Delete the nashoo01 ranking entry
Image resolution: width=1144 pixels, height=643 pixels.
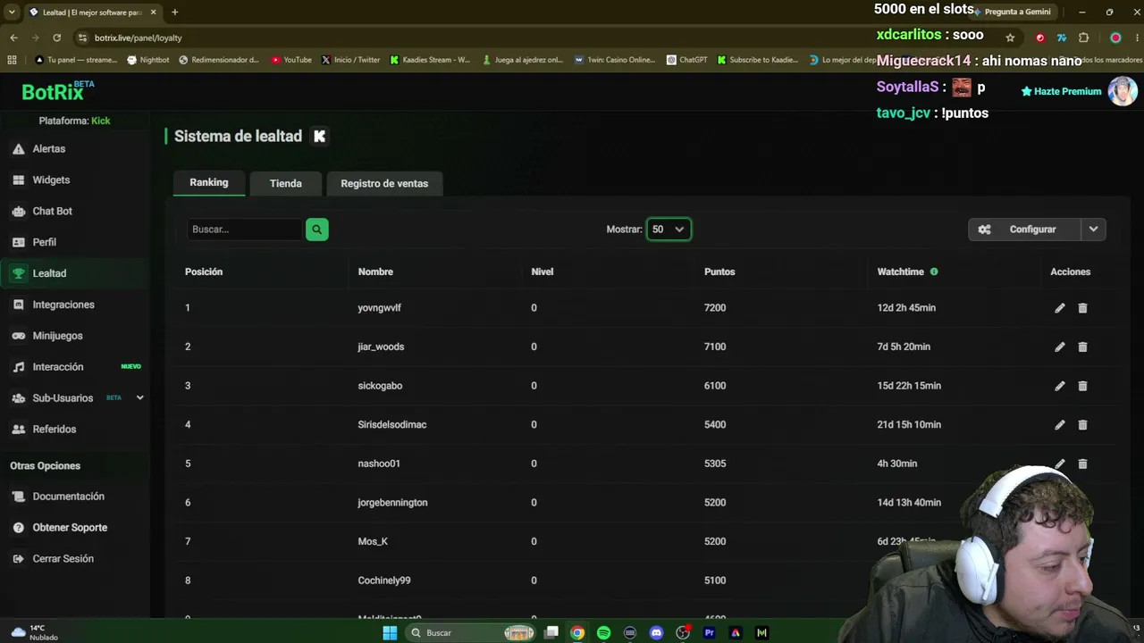click(x=1082, y=463)
